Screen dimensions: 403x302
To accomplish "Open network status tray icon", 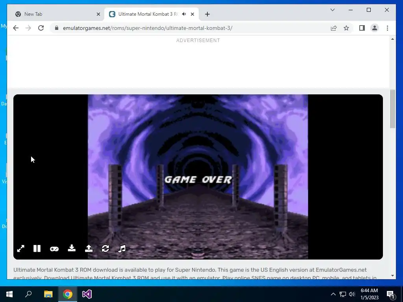I will pyautogui.click(x=343, y=294).
